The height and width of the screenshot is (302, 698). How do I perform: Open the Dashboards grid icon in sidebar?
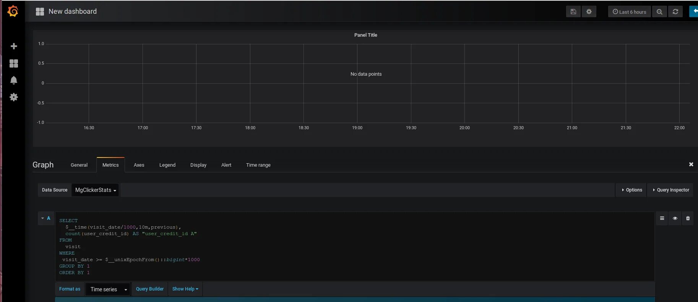pos(14,63)
